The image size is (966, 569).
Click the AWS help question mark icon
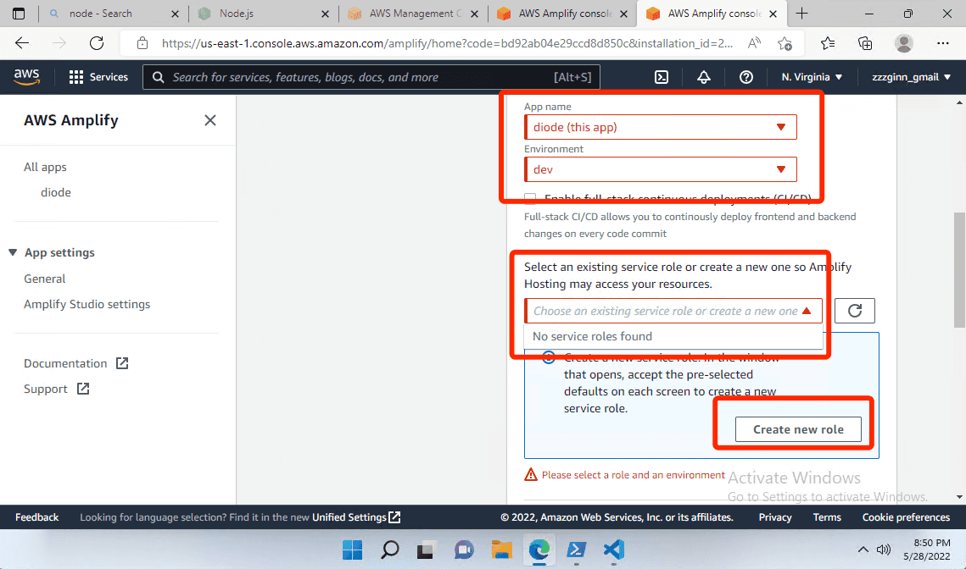click(x=746, y=77)
